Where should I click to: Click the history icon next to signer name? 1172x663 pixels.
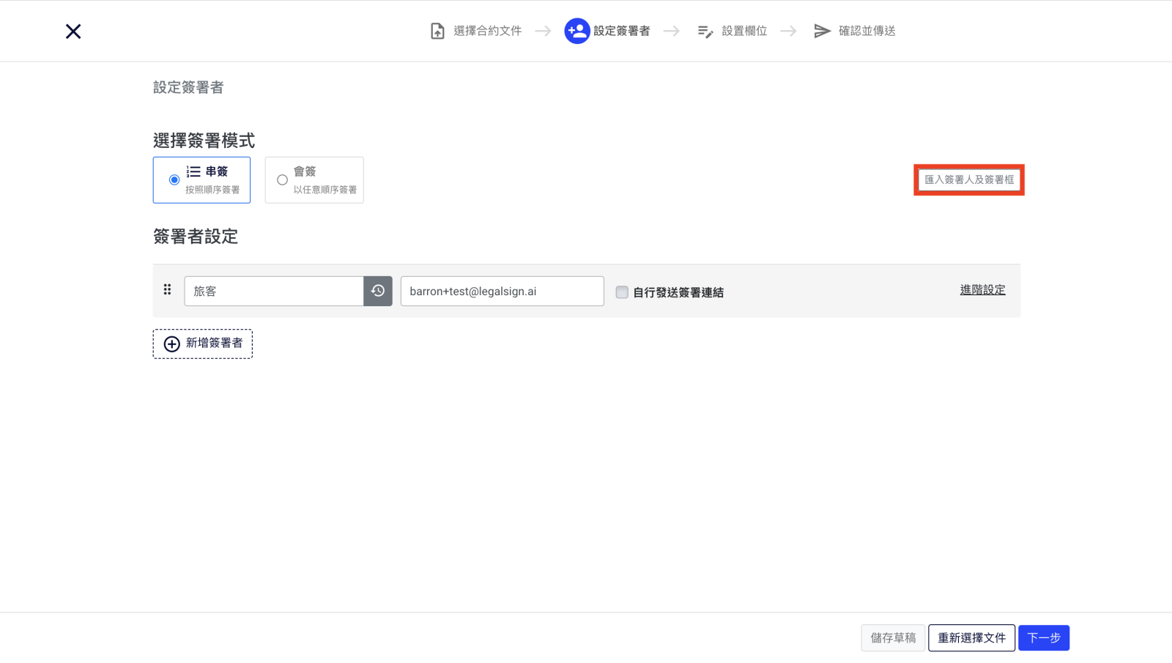378,291
